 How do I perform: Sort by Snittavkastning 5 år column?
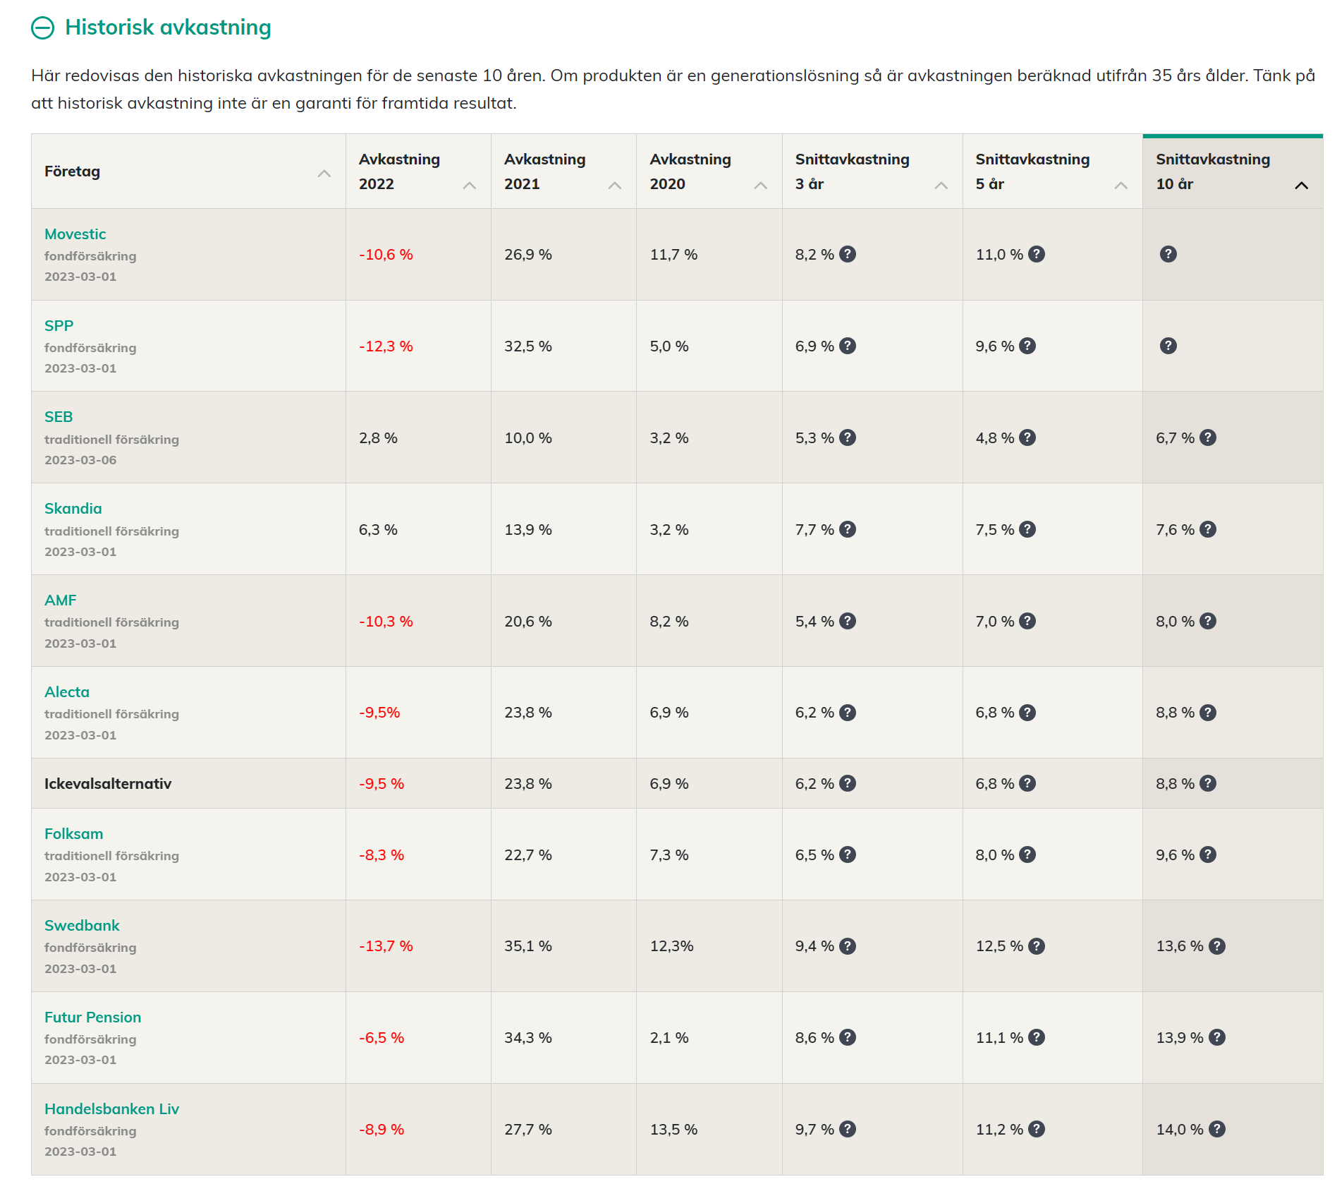click(1121, 185)
